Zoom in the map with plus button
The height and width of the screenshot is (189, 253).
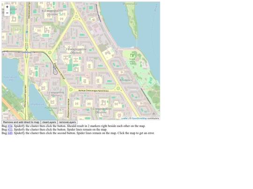click(7, 7)
